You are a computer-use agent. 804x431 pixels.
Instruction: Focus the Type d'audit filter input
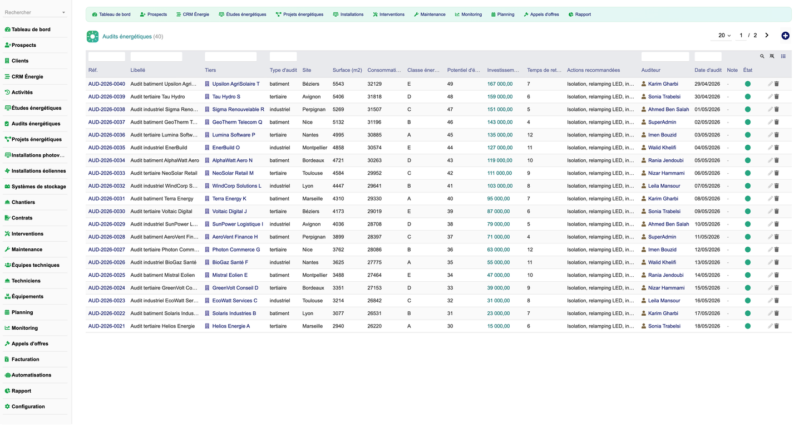[283, 56]
